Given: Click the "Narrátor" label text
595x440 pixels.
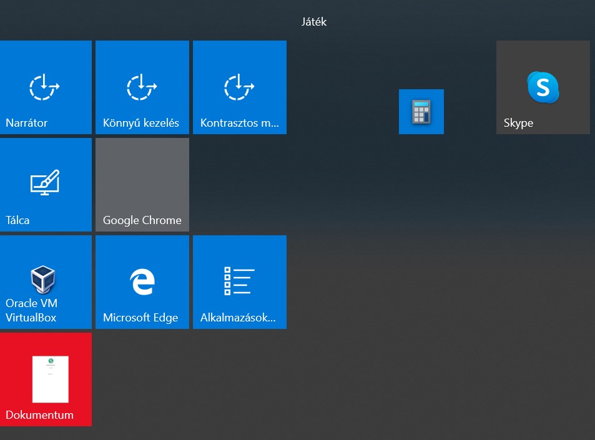Looking at the screenshot, I should tap(26, 123).
